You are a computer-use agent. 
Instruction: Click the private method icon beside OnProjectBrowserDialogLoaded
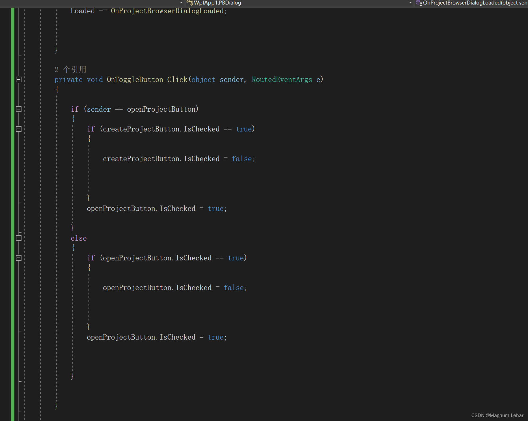[x=419, y=3]
